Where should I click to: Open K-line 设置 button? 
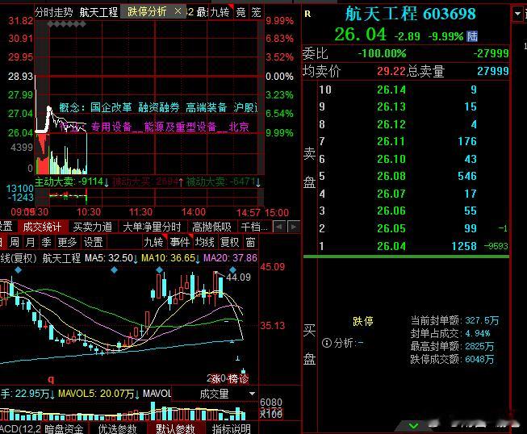[93, 242]
